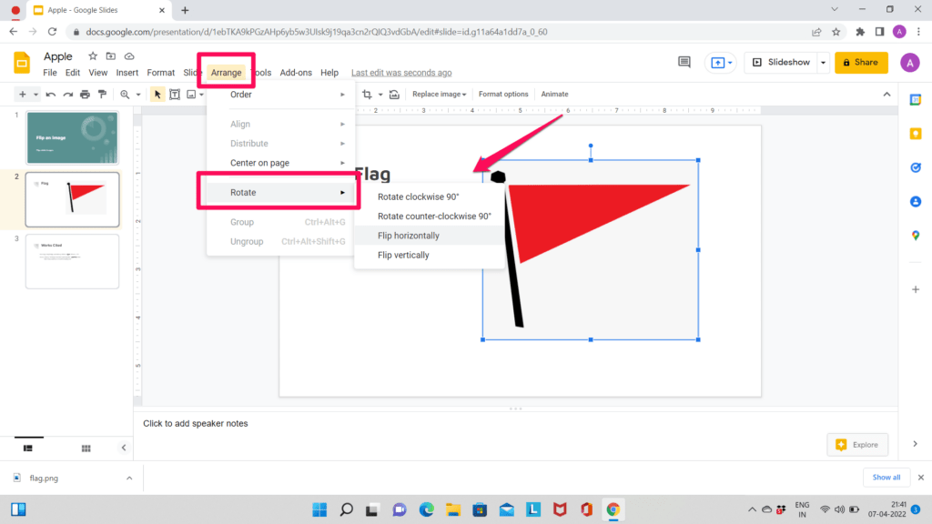
Task: Select slide 3 thumbnail
Action: click(x=72, y=261)
